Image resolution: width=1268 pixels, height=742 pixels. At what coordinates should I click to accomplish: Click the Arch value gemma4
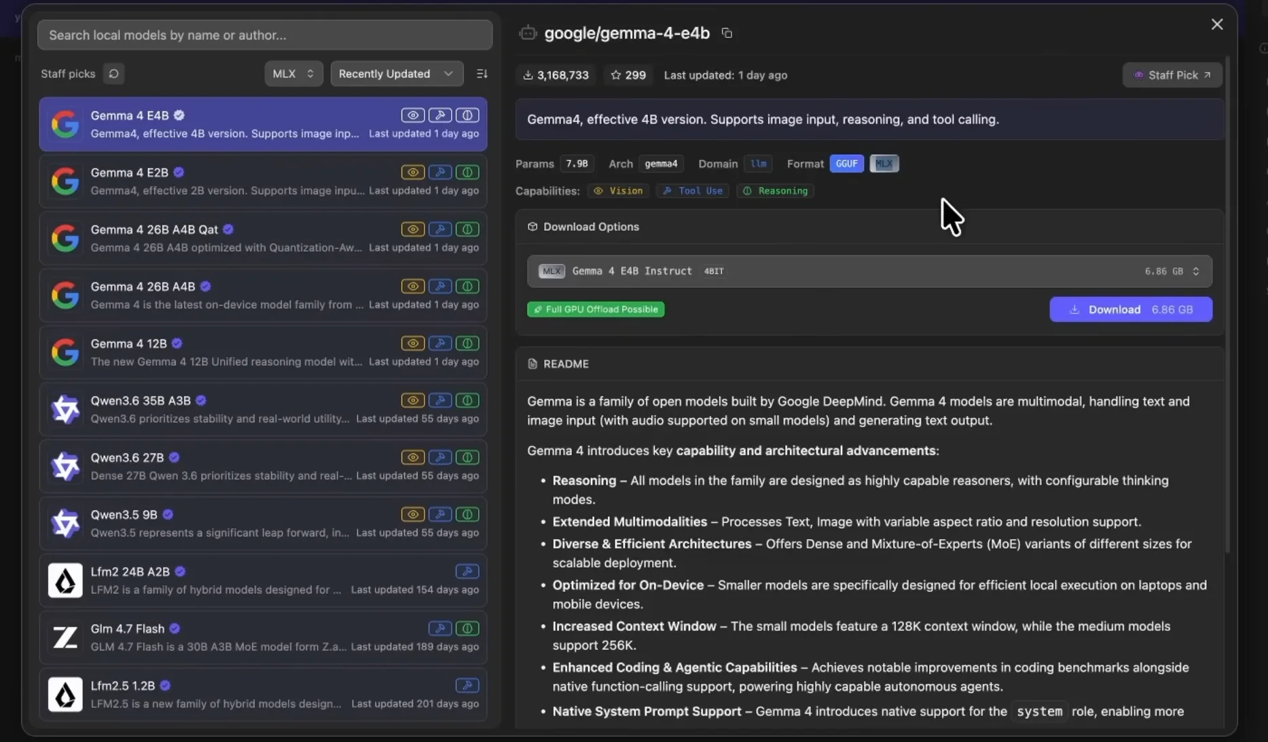661,164
